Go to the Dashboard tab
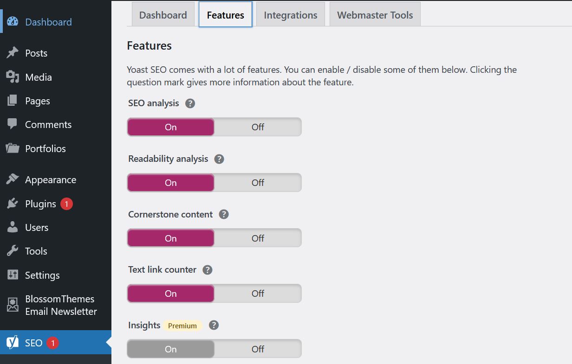 163,15
